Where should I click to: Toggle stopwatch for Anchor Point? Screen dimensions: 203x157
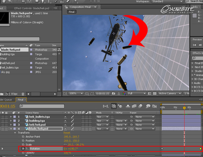click(x=23, y=137)
